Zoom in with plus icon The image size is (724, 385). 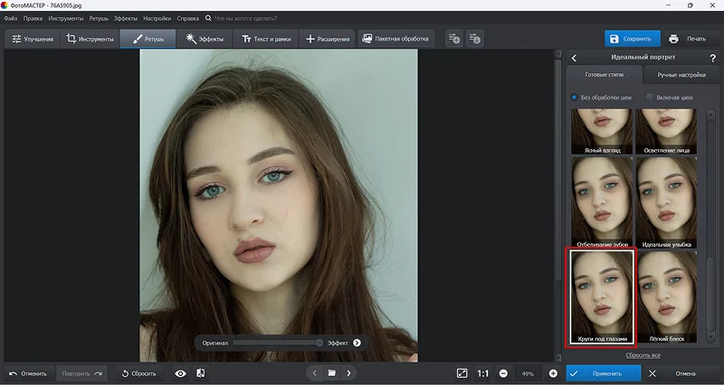coord(553,373)
